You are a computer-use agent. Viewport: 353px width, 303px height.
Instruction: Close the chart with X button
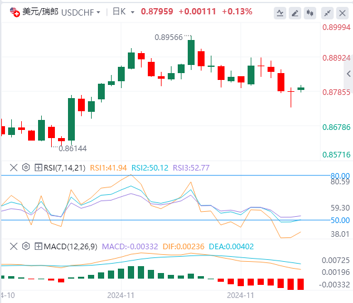[x=342, y=13]
